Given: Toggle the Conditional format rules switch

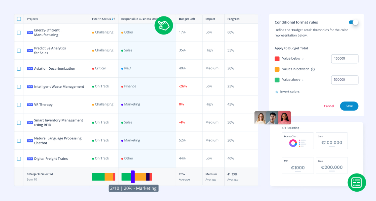Looking at the screenshot, I should pyautogui.click(x=353, y=22).
